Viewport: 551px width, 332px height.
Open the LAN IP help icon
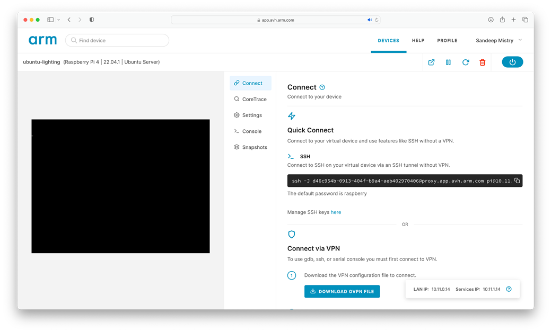[509, 289]
